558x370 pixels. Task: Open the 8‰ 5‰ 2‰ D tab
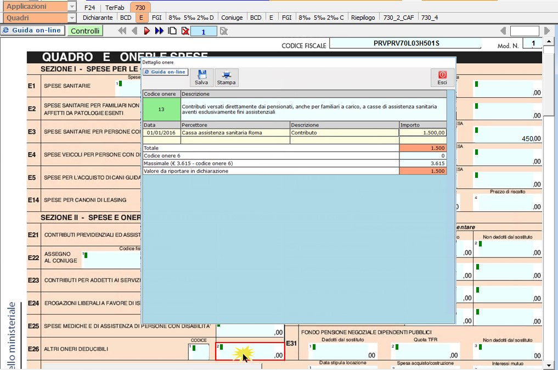(191, 18)
